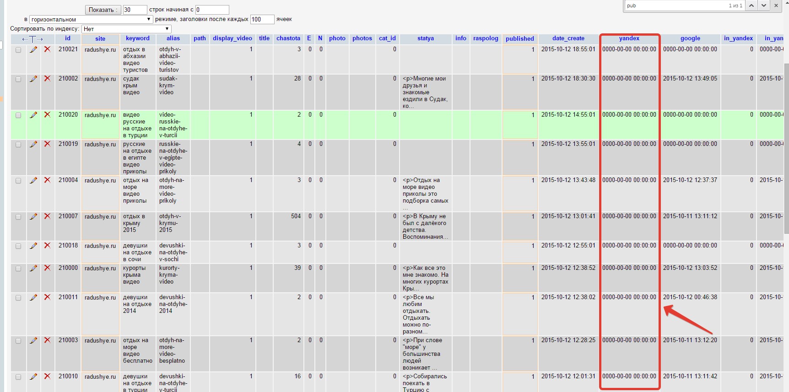This screenshot has width=789, height=392.
Task: Edit row 210021 with the pencil icon
Action: pos(33,49)
